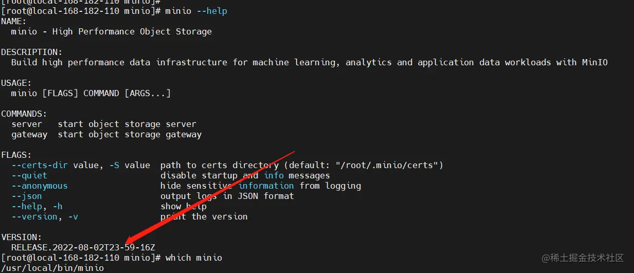Click the "RELEASE.2022-08-02T23-59-16Z" version string
This screenshot has height=273, width=634.
tap(83, 247)
